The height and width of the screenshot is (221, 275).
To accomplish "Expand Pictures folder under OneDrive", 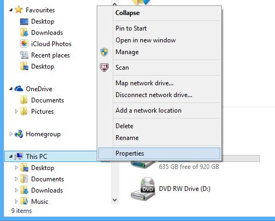I will point(16,112).
